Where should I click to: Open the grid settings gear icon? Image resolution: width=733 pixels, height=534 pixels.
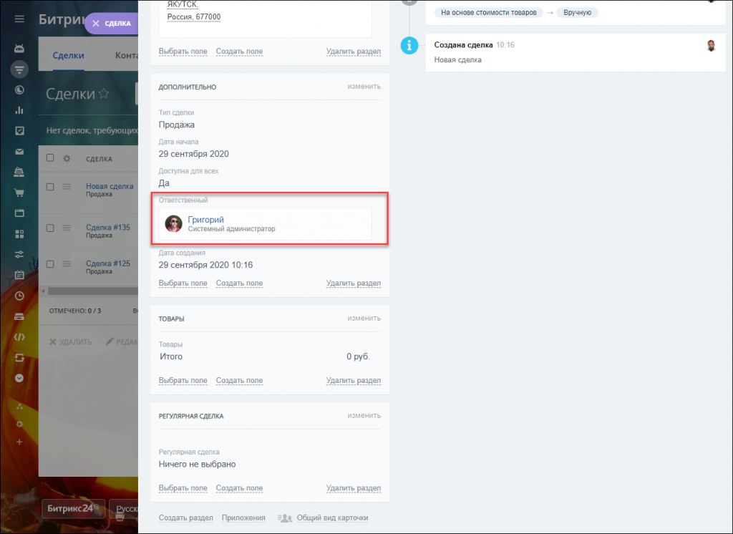(67, 158)
